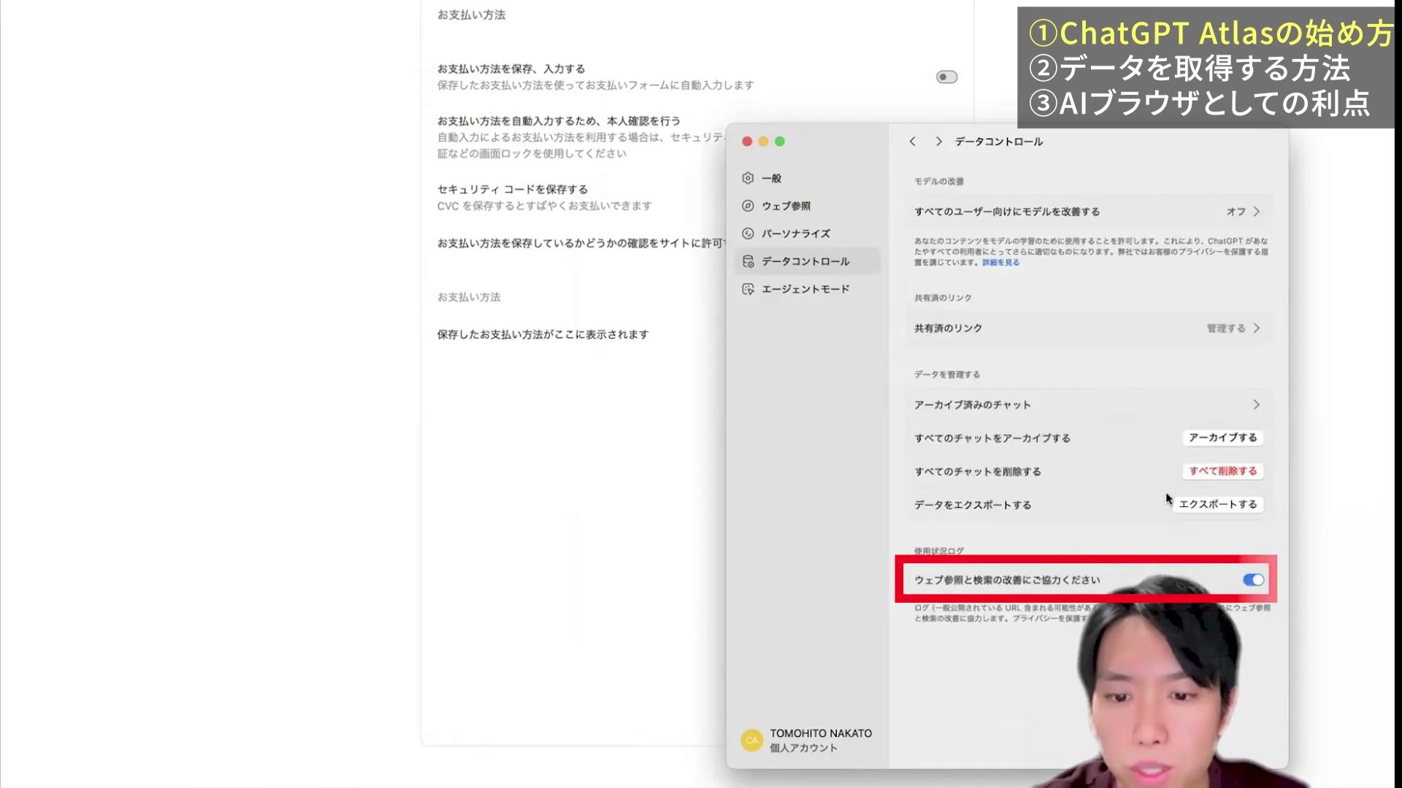Disable ウェブ参照と検索の改善 toggle
Viewport: 1402px width, 788px height.
[x=1253, y=580]
